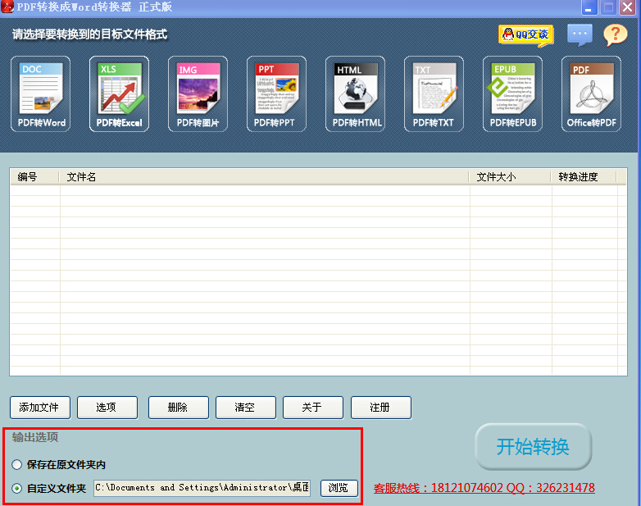641x506 pixels.
Task: Browse for folder with 浏览 button
Action: click(x=339, y=488)
